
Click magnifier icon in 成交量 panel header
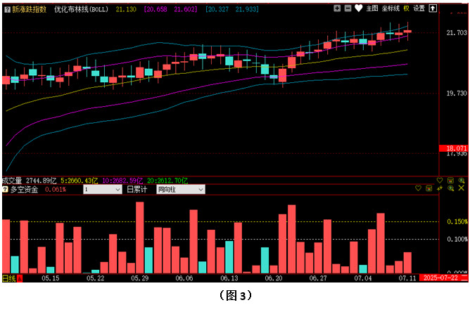(x=462, y=181)
